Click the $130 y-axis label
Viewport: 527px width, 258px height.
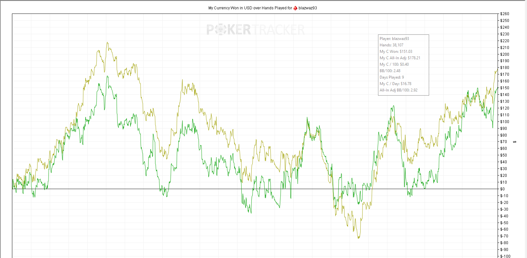[x=504, y=101]
